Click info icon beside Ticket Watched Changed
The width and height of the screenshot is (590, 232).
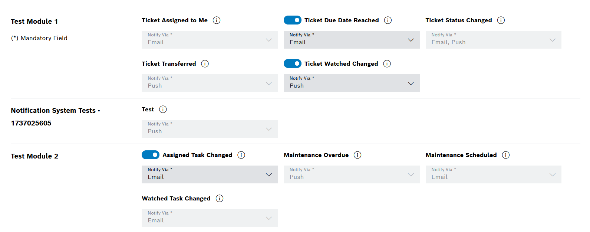point(387,64)
